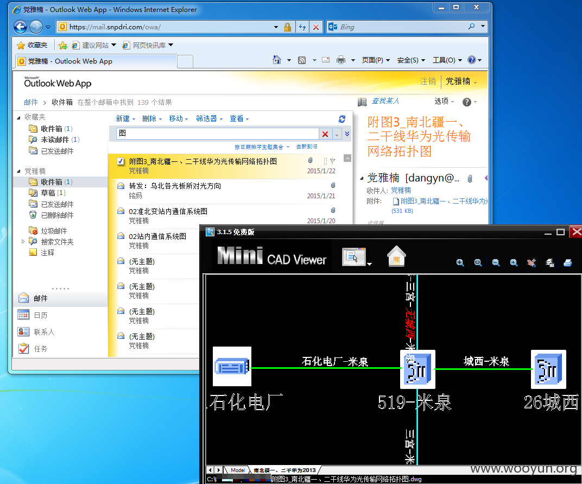The image size is (582, 484).
Task: Click add to favorites bar star icon
Action: tap(63, 45)
